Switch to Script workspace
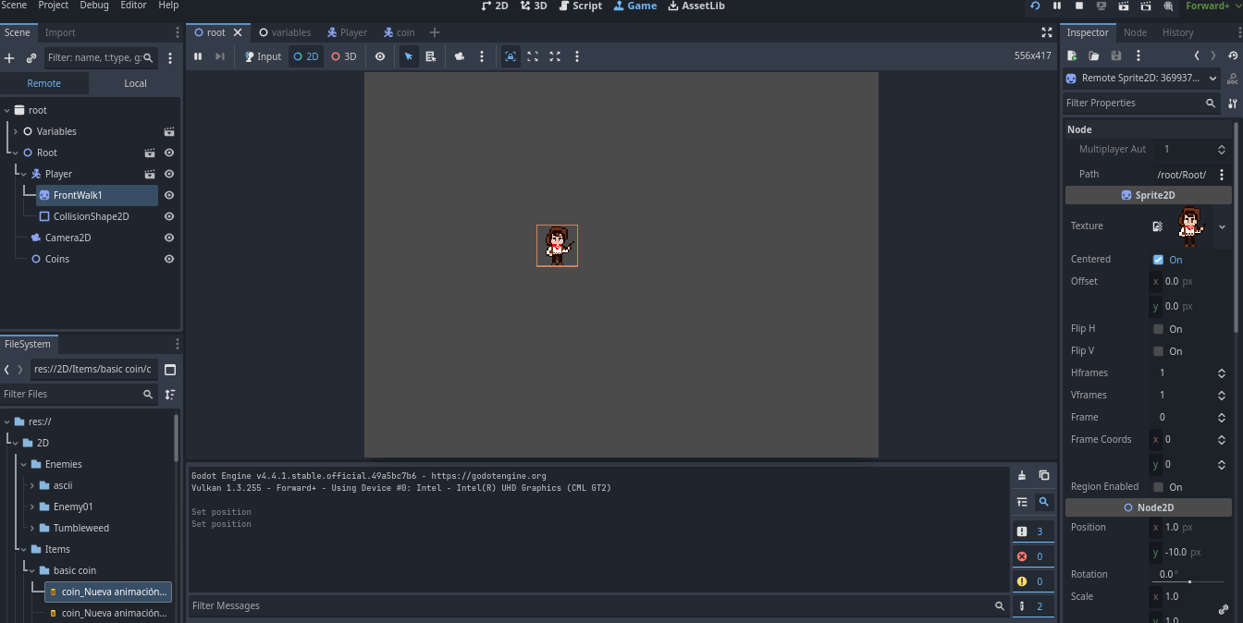Viewport: 1243px width, 623px height. tap(580, 6)
